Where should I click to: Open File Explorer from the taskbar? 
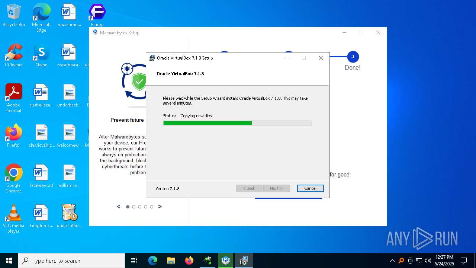click(171, 261)
